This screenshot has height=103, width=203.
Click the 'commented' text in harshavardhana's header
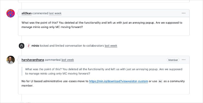(x=53, y=60)
